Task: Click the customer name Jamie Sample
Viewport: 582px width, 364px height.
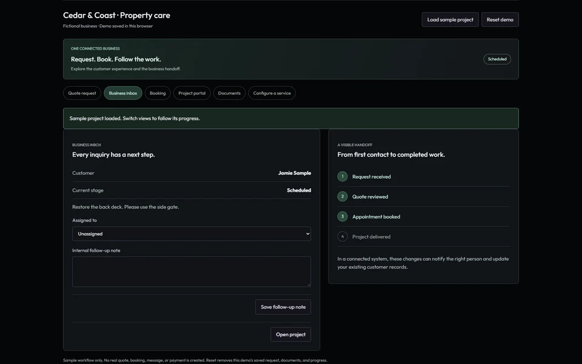Action: (295, 173)
